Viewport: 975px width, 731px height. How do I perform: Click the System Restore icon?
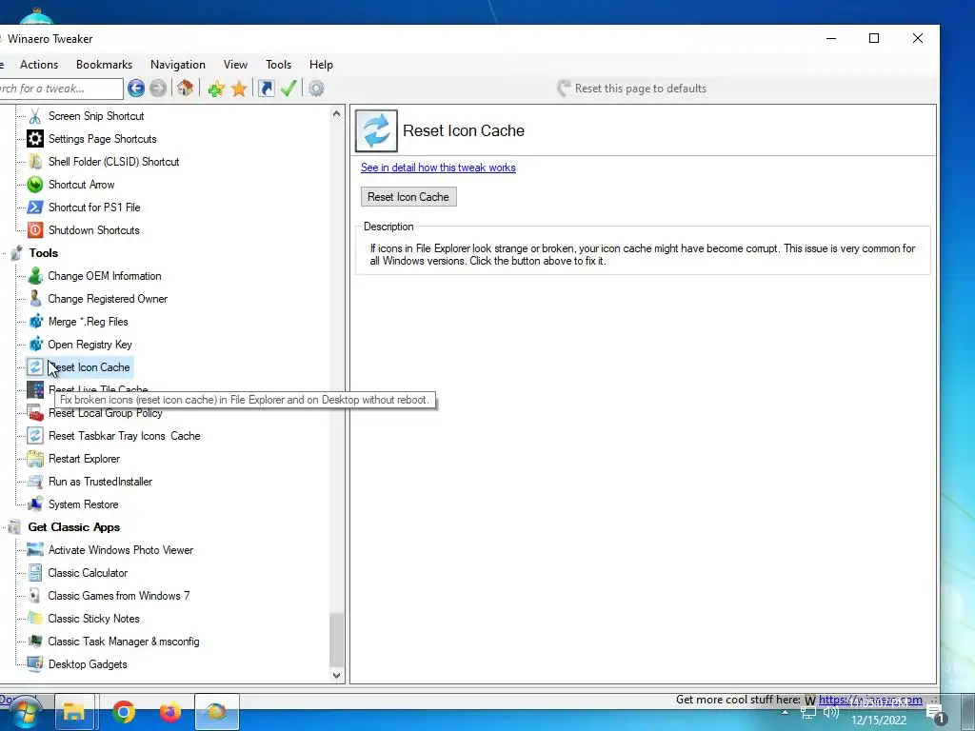[x=35, y=504]
